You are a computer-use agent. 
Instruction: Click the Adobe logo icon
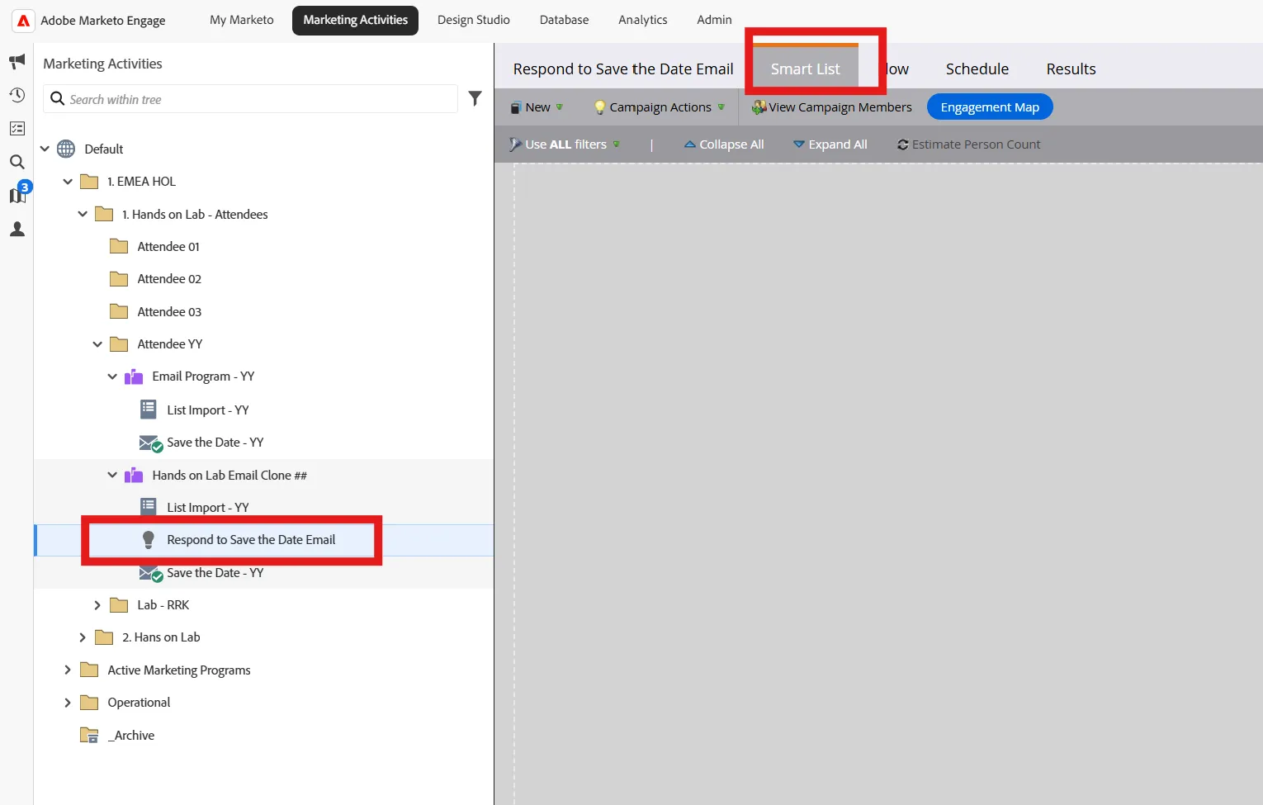[23, 21]
